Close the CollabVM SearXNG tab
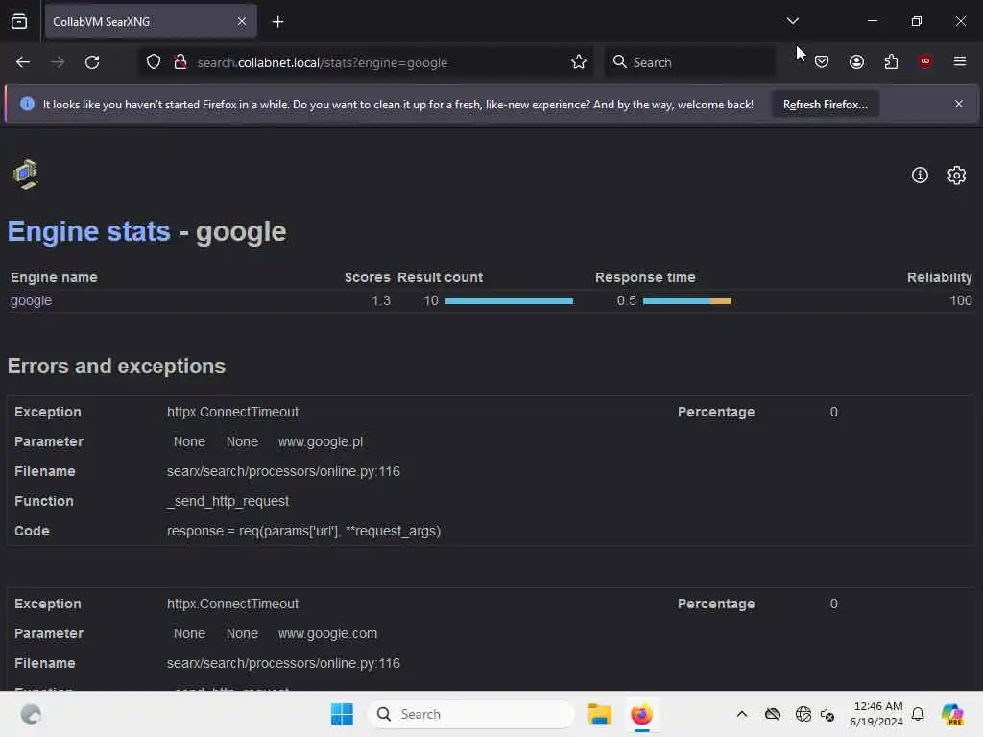983x737 pixels. 241,21
